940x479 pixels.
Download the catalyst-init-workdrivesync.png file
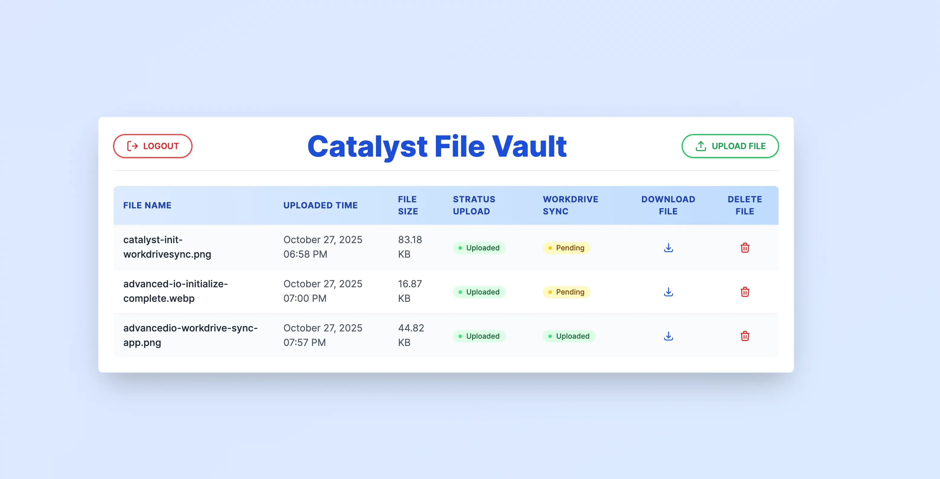(x=668, y=248)
